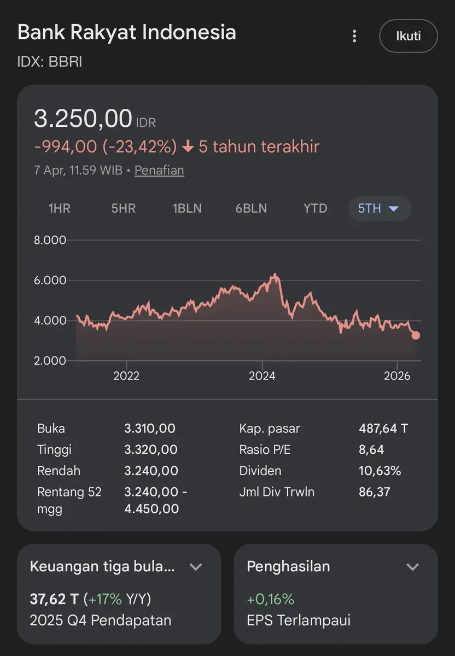Click the latest price dot on chart
The height and width of the screenshot is (656, 455).
pyautogui.click(x=416, y=335)
